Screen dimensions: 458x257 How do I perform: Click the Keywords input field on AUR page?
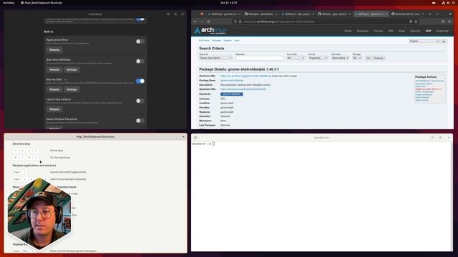pos(259,58)
